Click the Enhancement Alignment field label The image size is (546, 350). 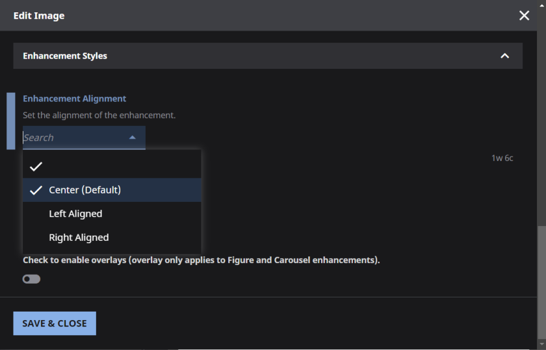point(74,99)
